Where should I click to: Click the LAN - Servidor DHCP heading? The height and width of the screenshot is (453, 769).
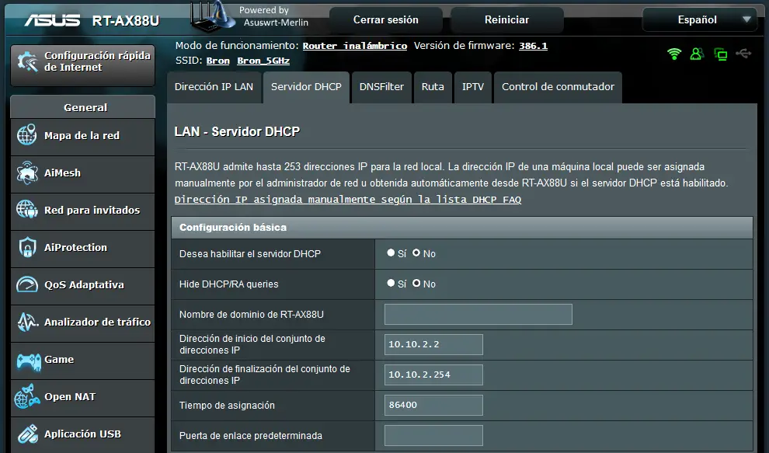[237, 131]
